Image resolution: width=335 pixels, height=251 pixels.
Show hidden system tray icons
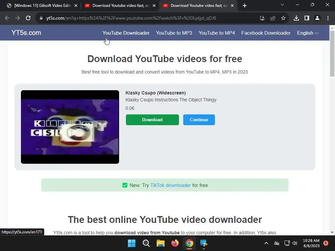(x=266, y=243)
